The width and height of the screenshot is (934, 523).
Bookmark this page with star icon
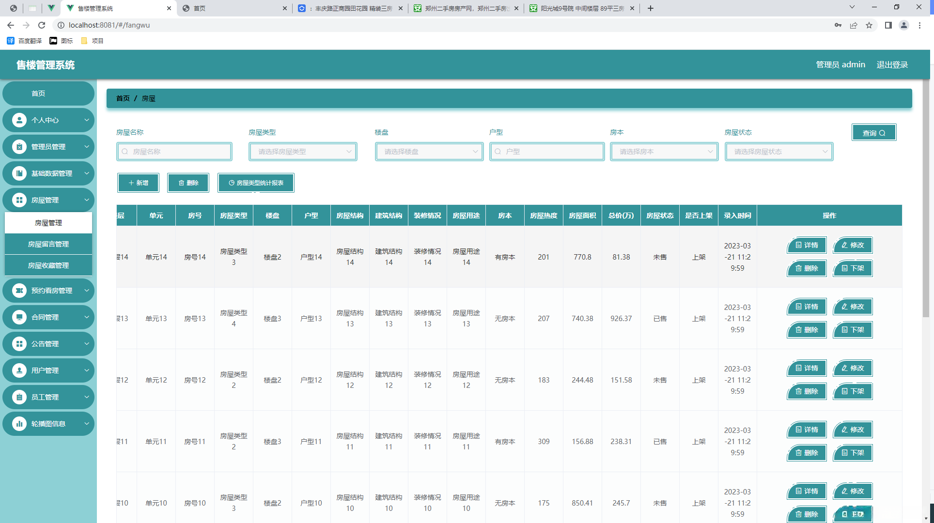(x=869, y=25)
